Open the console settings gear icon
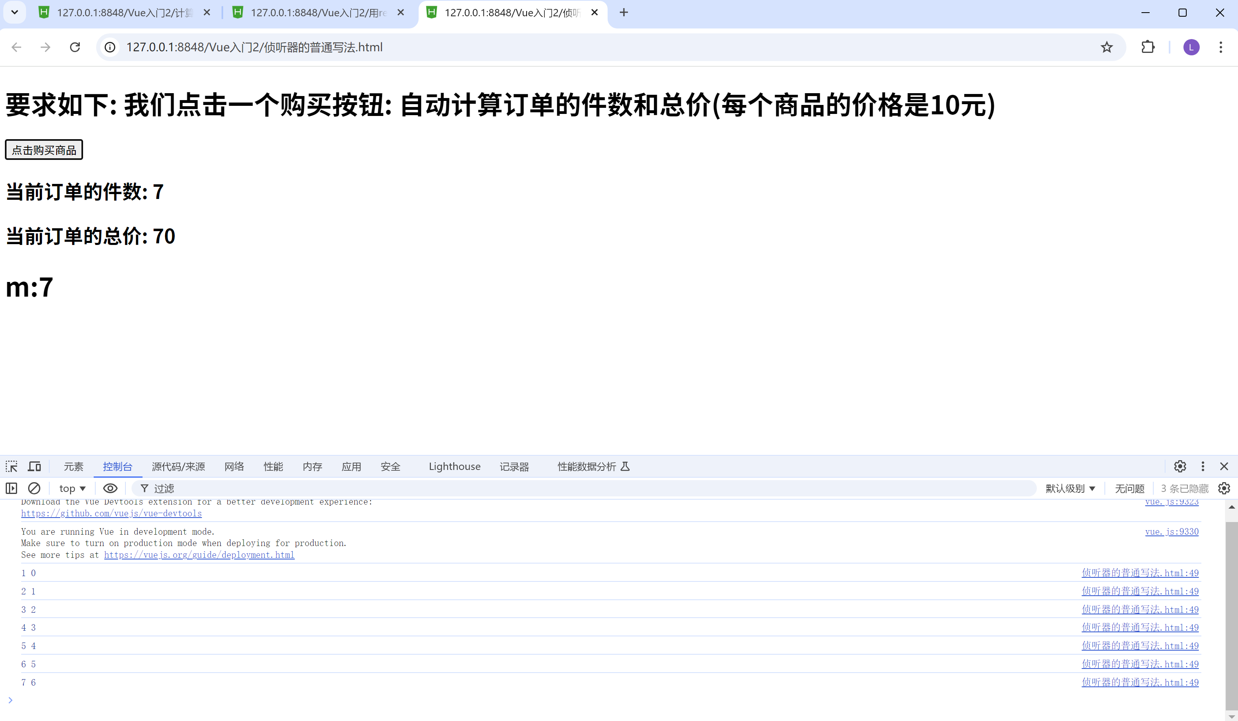This screenshot has width=1238, height=721. pos(1224,488)
